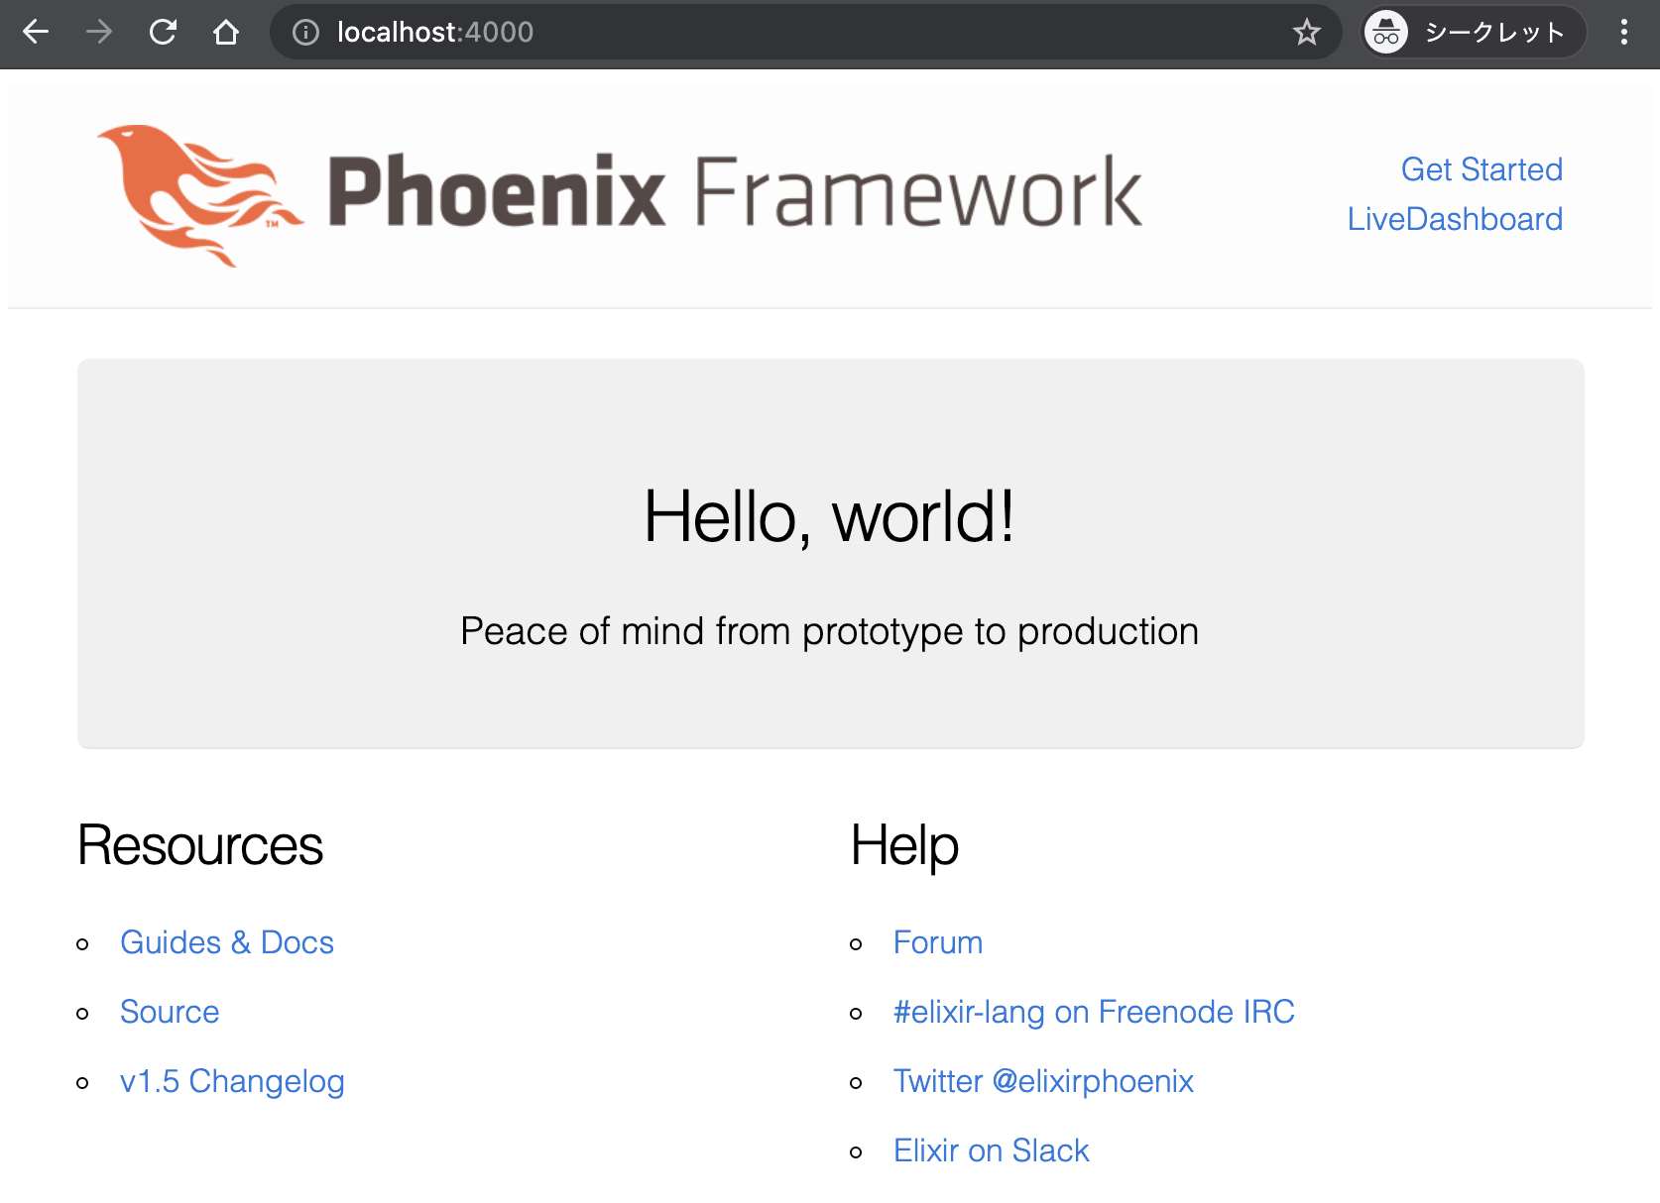The image size is (1660, 1203).
Task: Go back using the browser back arrow
Action: pos(36,33)
